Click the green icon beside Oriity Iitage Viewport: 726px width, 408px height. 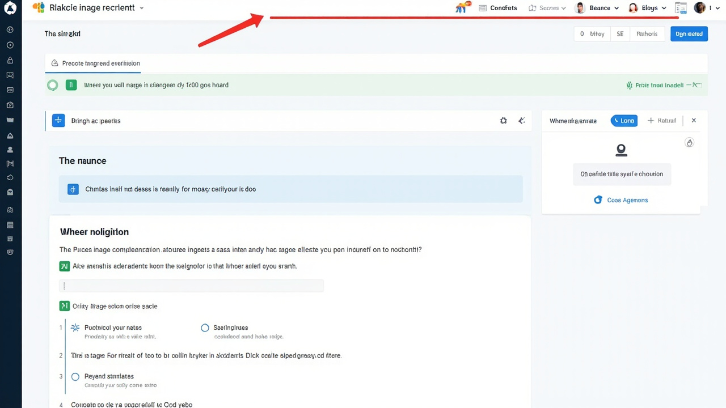[x=64, y=306]
